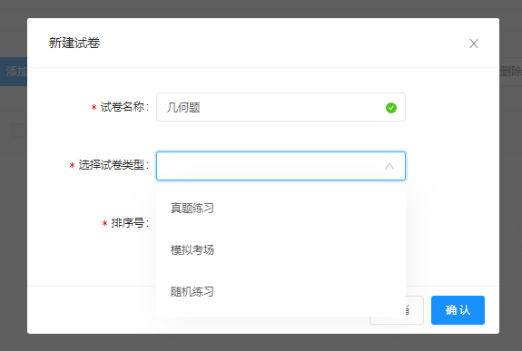Close the 新建试卷 dialog with X
The width and height of the screenshot is (522, 351).
click(474, 44)
